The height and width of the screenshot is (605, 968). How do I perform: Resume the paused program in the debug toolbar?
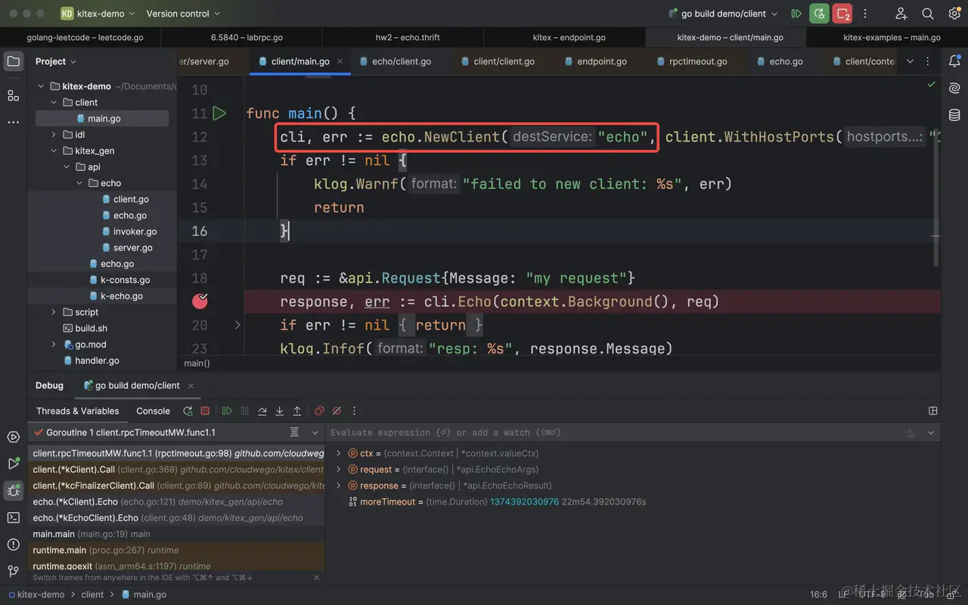(x=227, y=411)
